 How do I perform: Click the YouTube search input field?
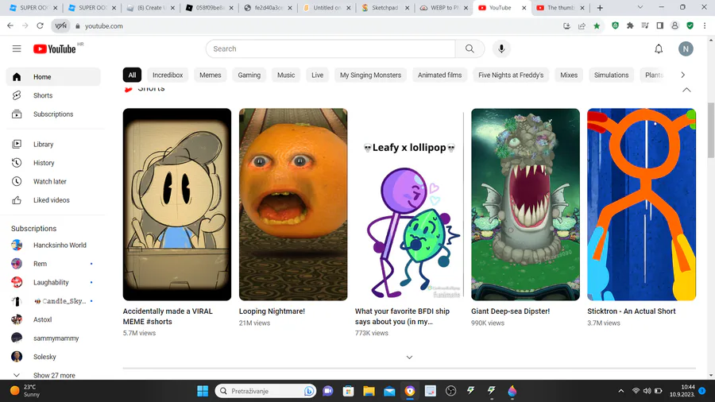point(330,48)
